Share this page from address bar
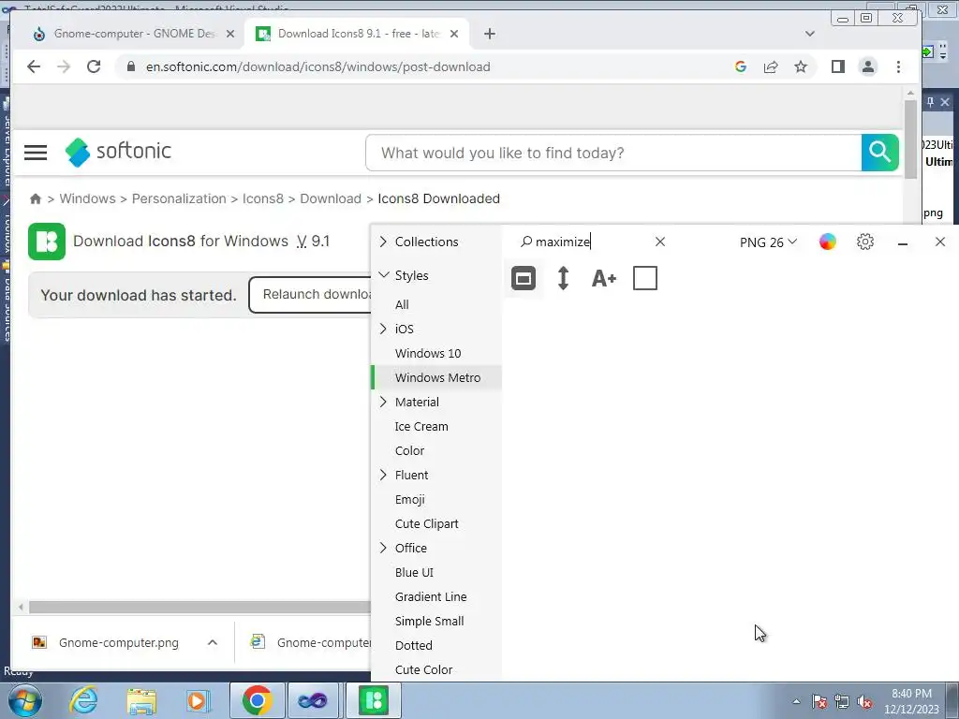The height and width of the screenshot is (719, 959). 771,66
